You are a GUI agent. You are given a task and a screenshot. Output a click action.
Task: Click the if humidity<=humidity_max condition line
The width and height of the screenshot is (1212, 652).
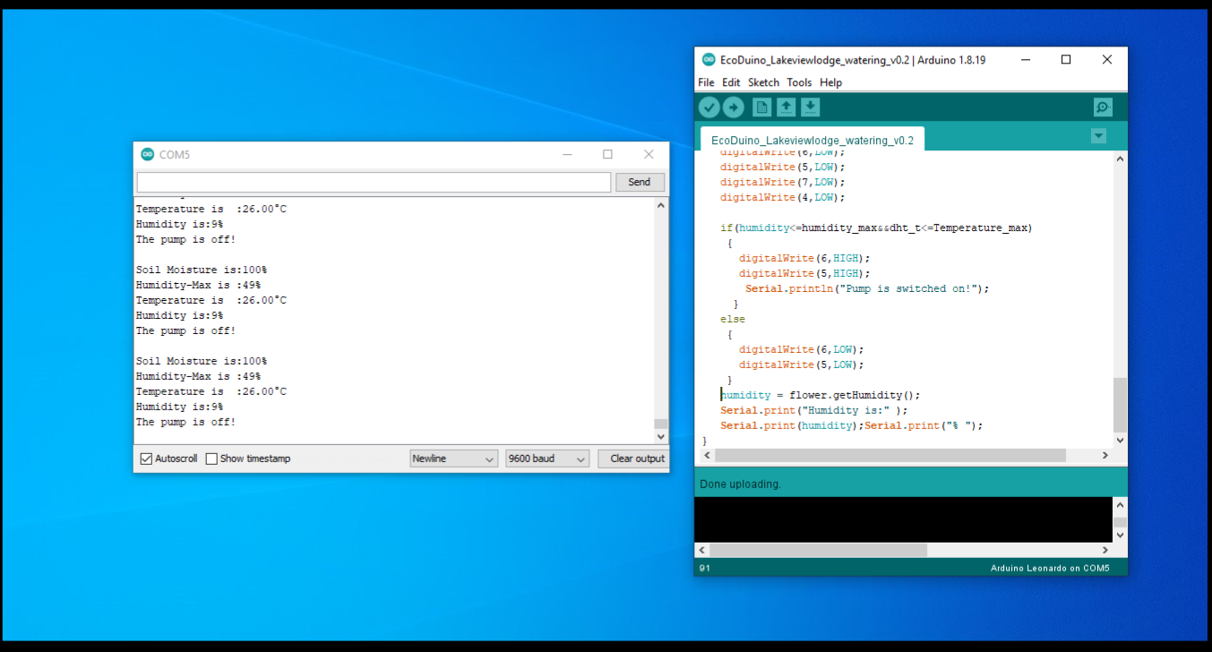pos(876,227)
